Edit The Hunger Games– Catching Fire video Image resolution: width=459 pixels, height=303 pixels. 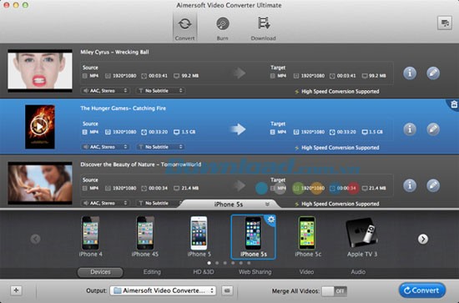(x=433, y=129)
